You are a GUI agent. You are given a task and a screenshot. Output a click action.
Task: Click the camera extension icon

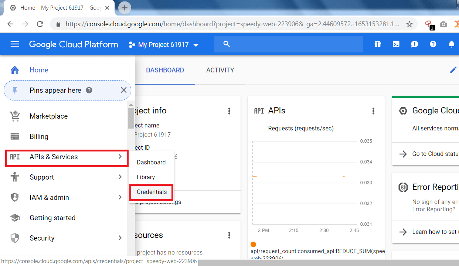pyautogui.click(x=443, y=24)
